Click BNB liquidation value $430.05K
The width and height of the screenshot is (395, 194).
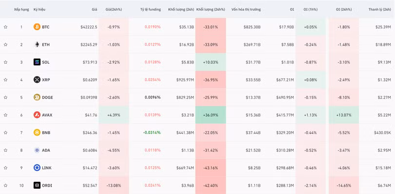point(382,133)
